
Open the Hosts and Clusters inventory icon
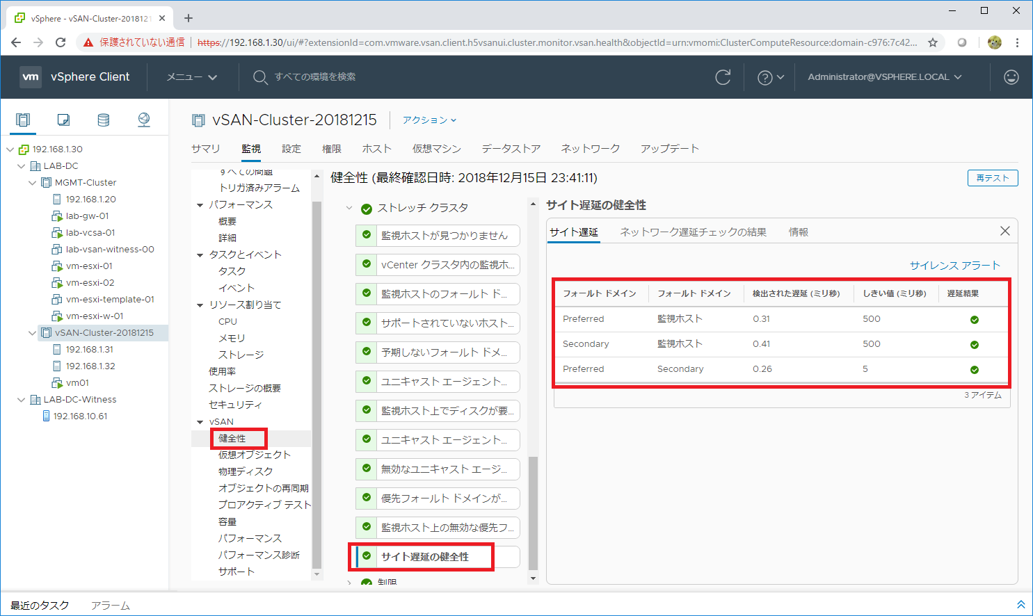(23, 120)
